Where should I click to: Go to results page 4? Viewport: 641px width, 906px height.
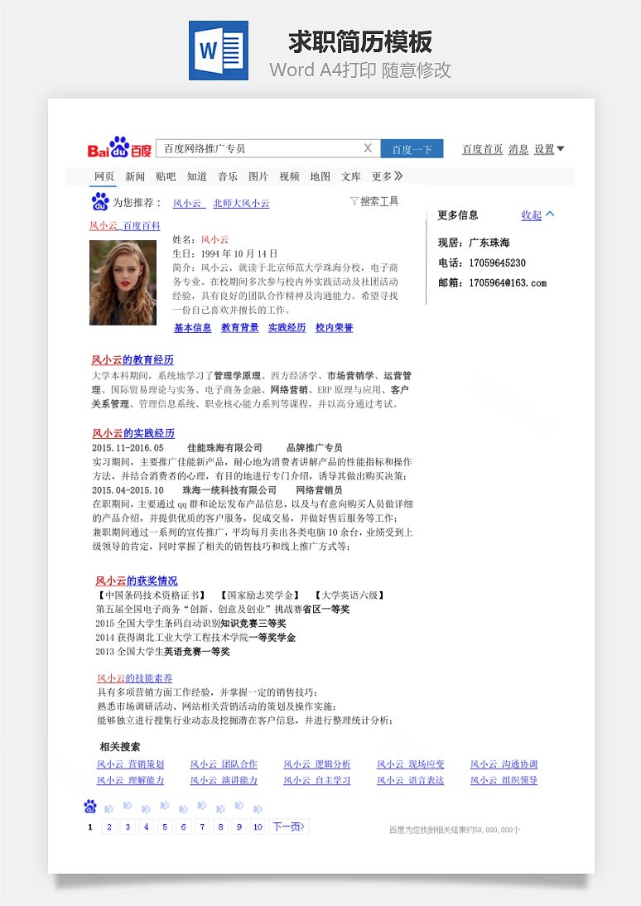(x=147, y=826)
